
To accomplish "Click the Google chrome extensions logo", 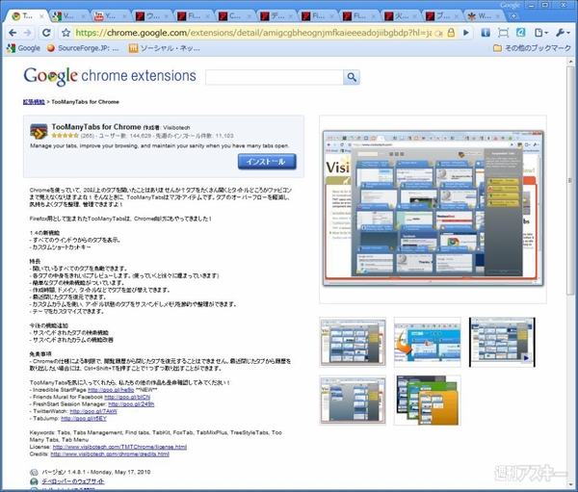I will click(110, 76).
